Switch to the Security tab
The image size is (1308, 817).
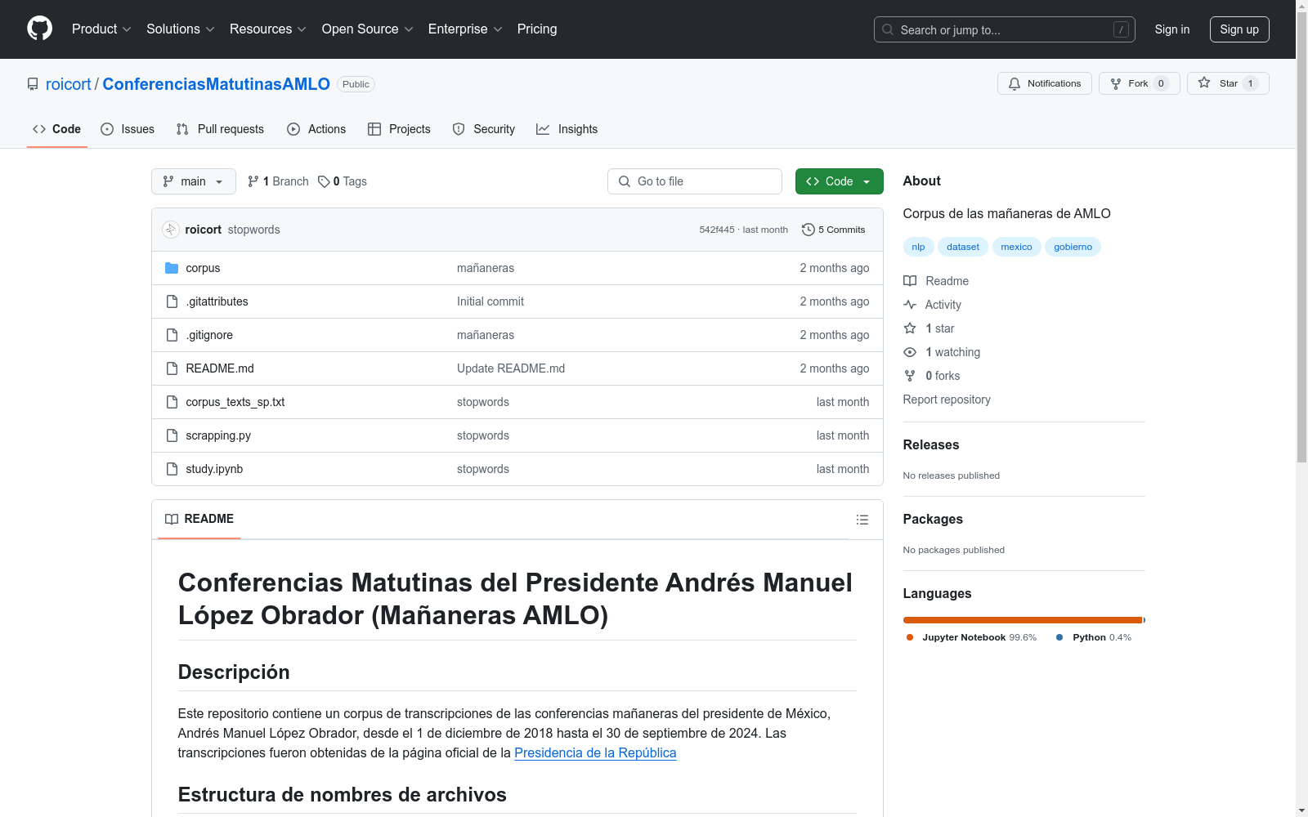(484, 129)
